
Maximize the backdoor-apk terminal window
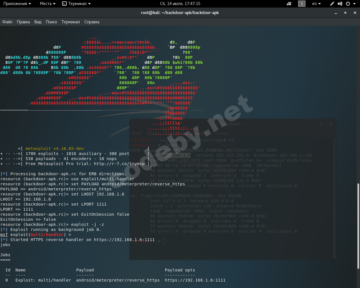pos(345,13)
